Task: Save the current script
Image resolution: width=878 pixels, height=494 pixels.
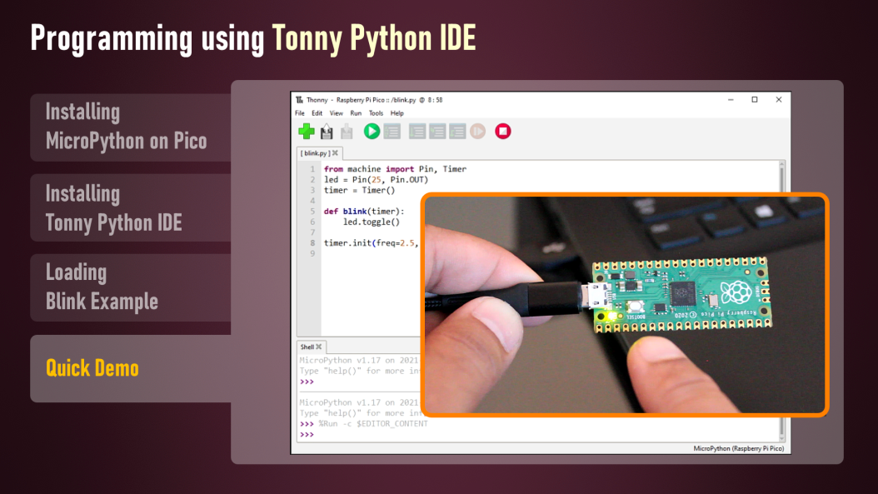Action: (347, 131)
